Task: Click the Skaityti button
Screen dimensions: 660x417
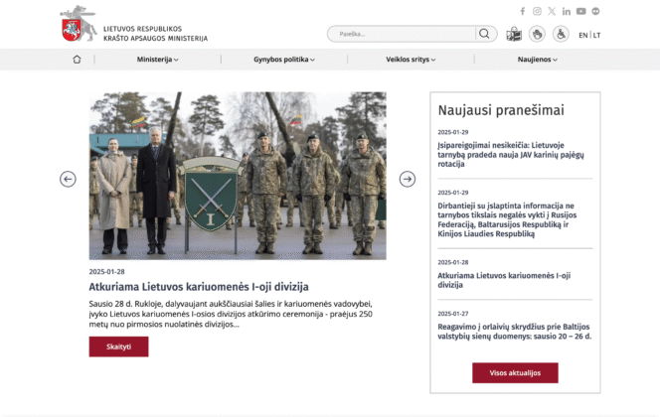Action: 118,347
